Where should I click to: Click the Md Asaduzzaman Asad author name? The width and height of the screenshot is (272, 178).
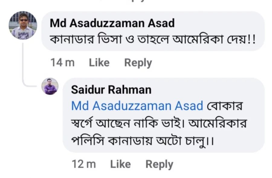(x=112, y=23)
